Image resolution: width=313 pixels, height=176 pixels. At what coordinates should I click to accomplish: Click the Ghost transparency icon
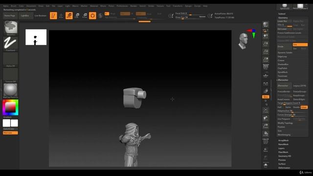click(266, 157)
